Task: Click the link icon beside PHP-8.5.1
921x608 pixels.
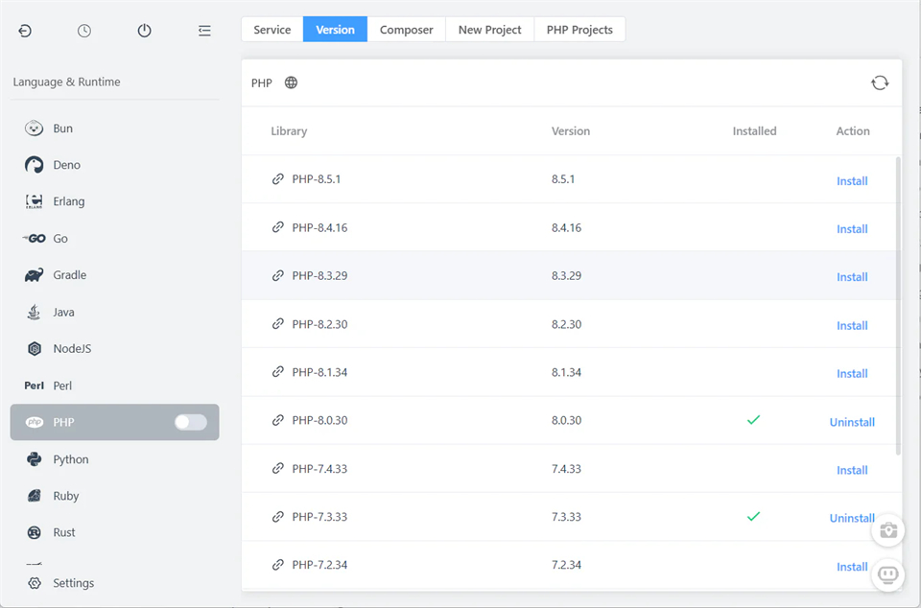Action: click(278, 179)
